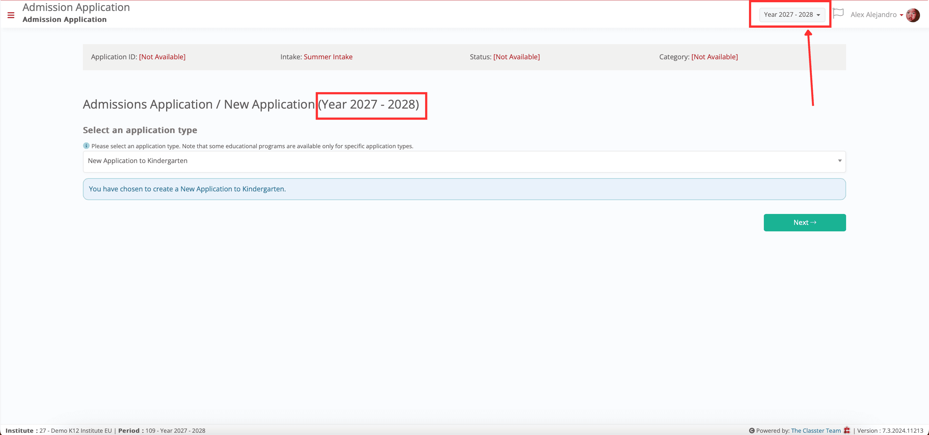Open the hamburger sidebar menu

click(11, 15)
